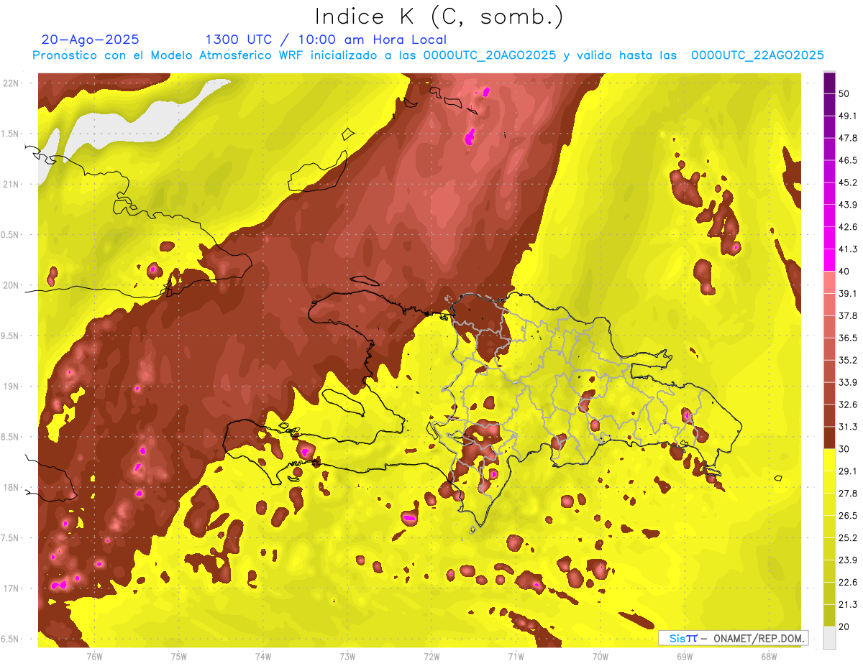
Task: Click "1300 UTC / 10:00 am Hora Local"
Action: [x=326, y=40]
